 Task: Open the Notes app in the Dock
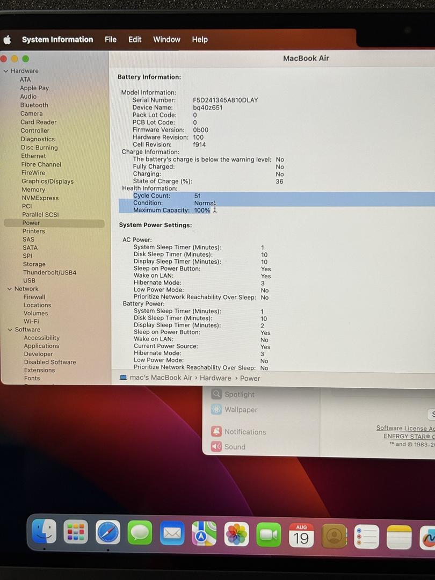(x=399, y=537)
